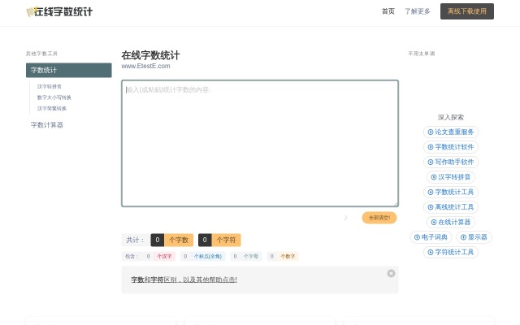Open the 了解更多 navigation item
The width and height of the screenshot is (520, 325).
(418, 11)
